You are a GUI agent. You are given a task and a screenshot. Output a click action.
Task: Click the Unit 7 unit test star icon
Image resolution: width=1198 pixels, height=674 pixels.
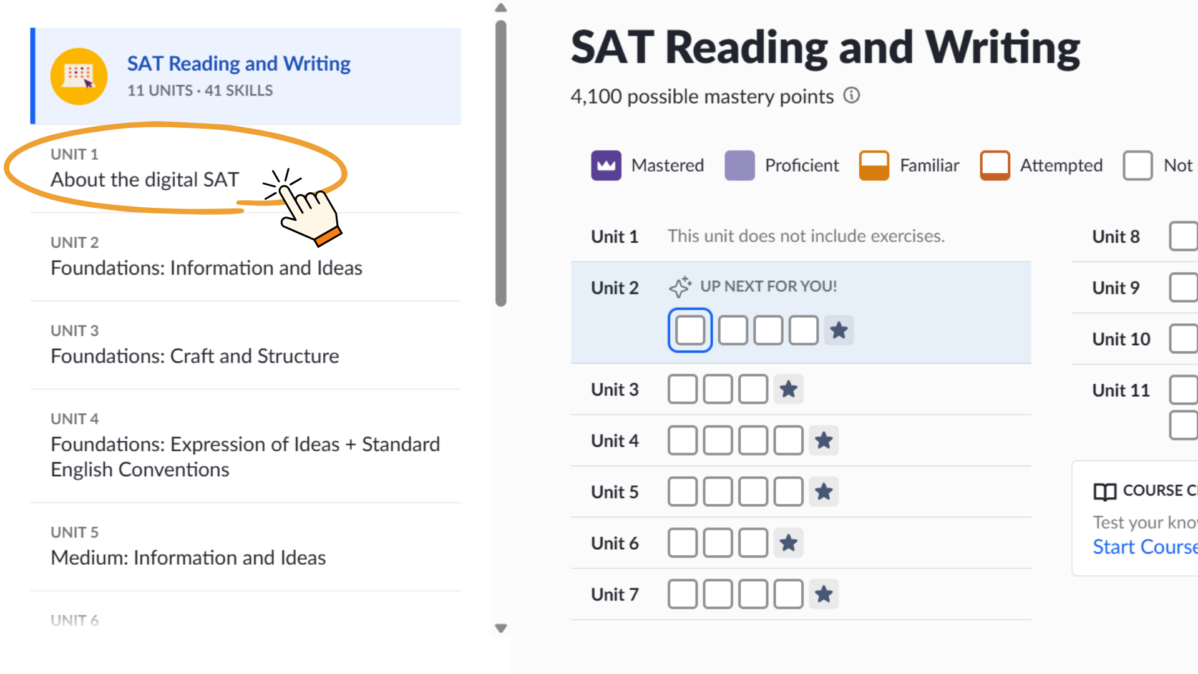pyautogui.click(x=824, y=594)
